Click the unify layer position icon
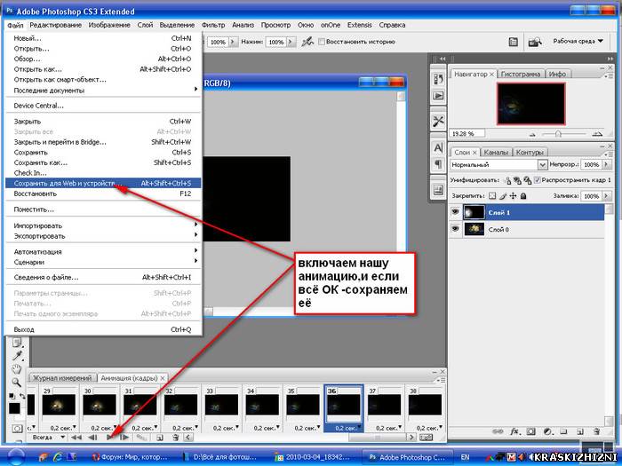 [507, 180]
